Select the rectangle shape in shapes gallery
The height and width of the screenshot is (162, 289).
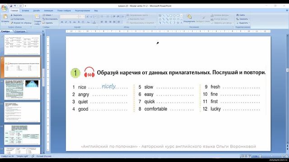(x=171, y=15)
